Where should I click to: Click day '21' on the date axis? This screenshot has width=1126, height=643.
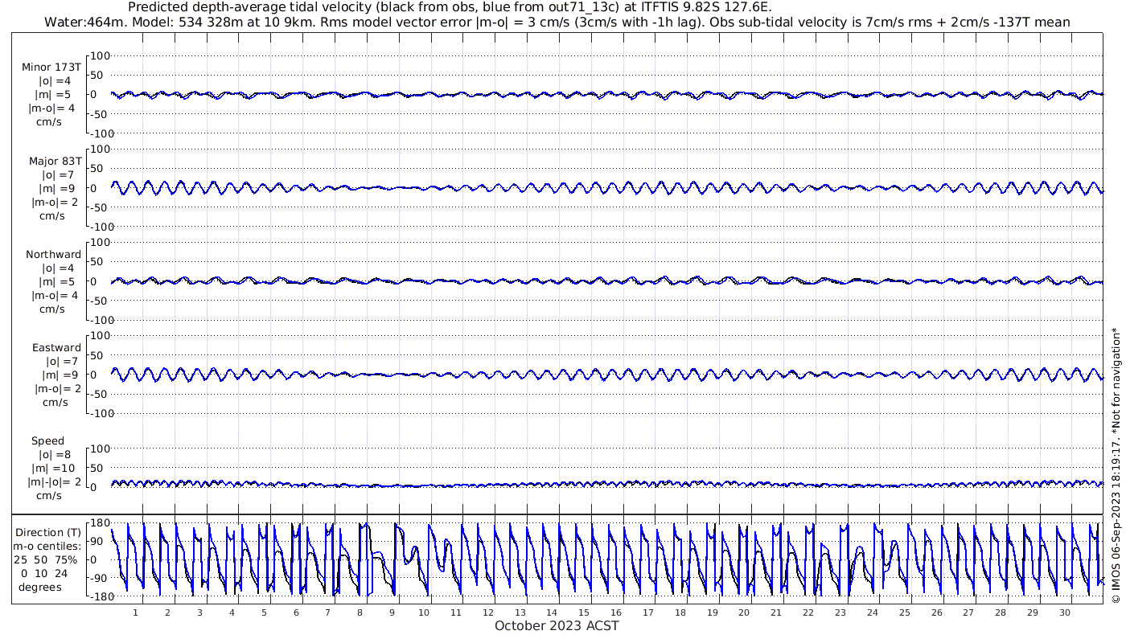click(x=776, y=612)
